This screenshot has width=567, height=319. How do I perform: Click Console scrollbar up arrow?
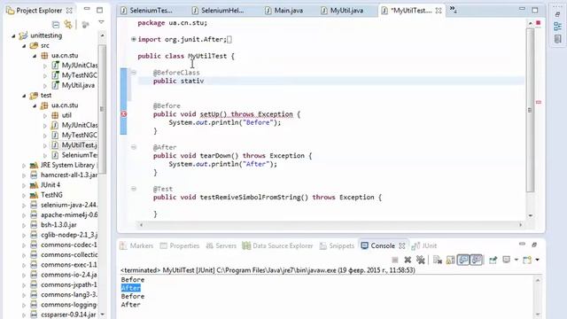(x=538, y=280)
